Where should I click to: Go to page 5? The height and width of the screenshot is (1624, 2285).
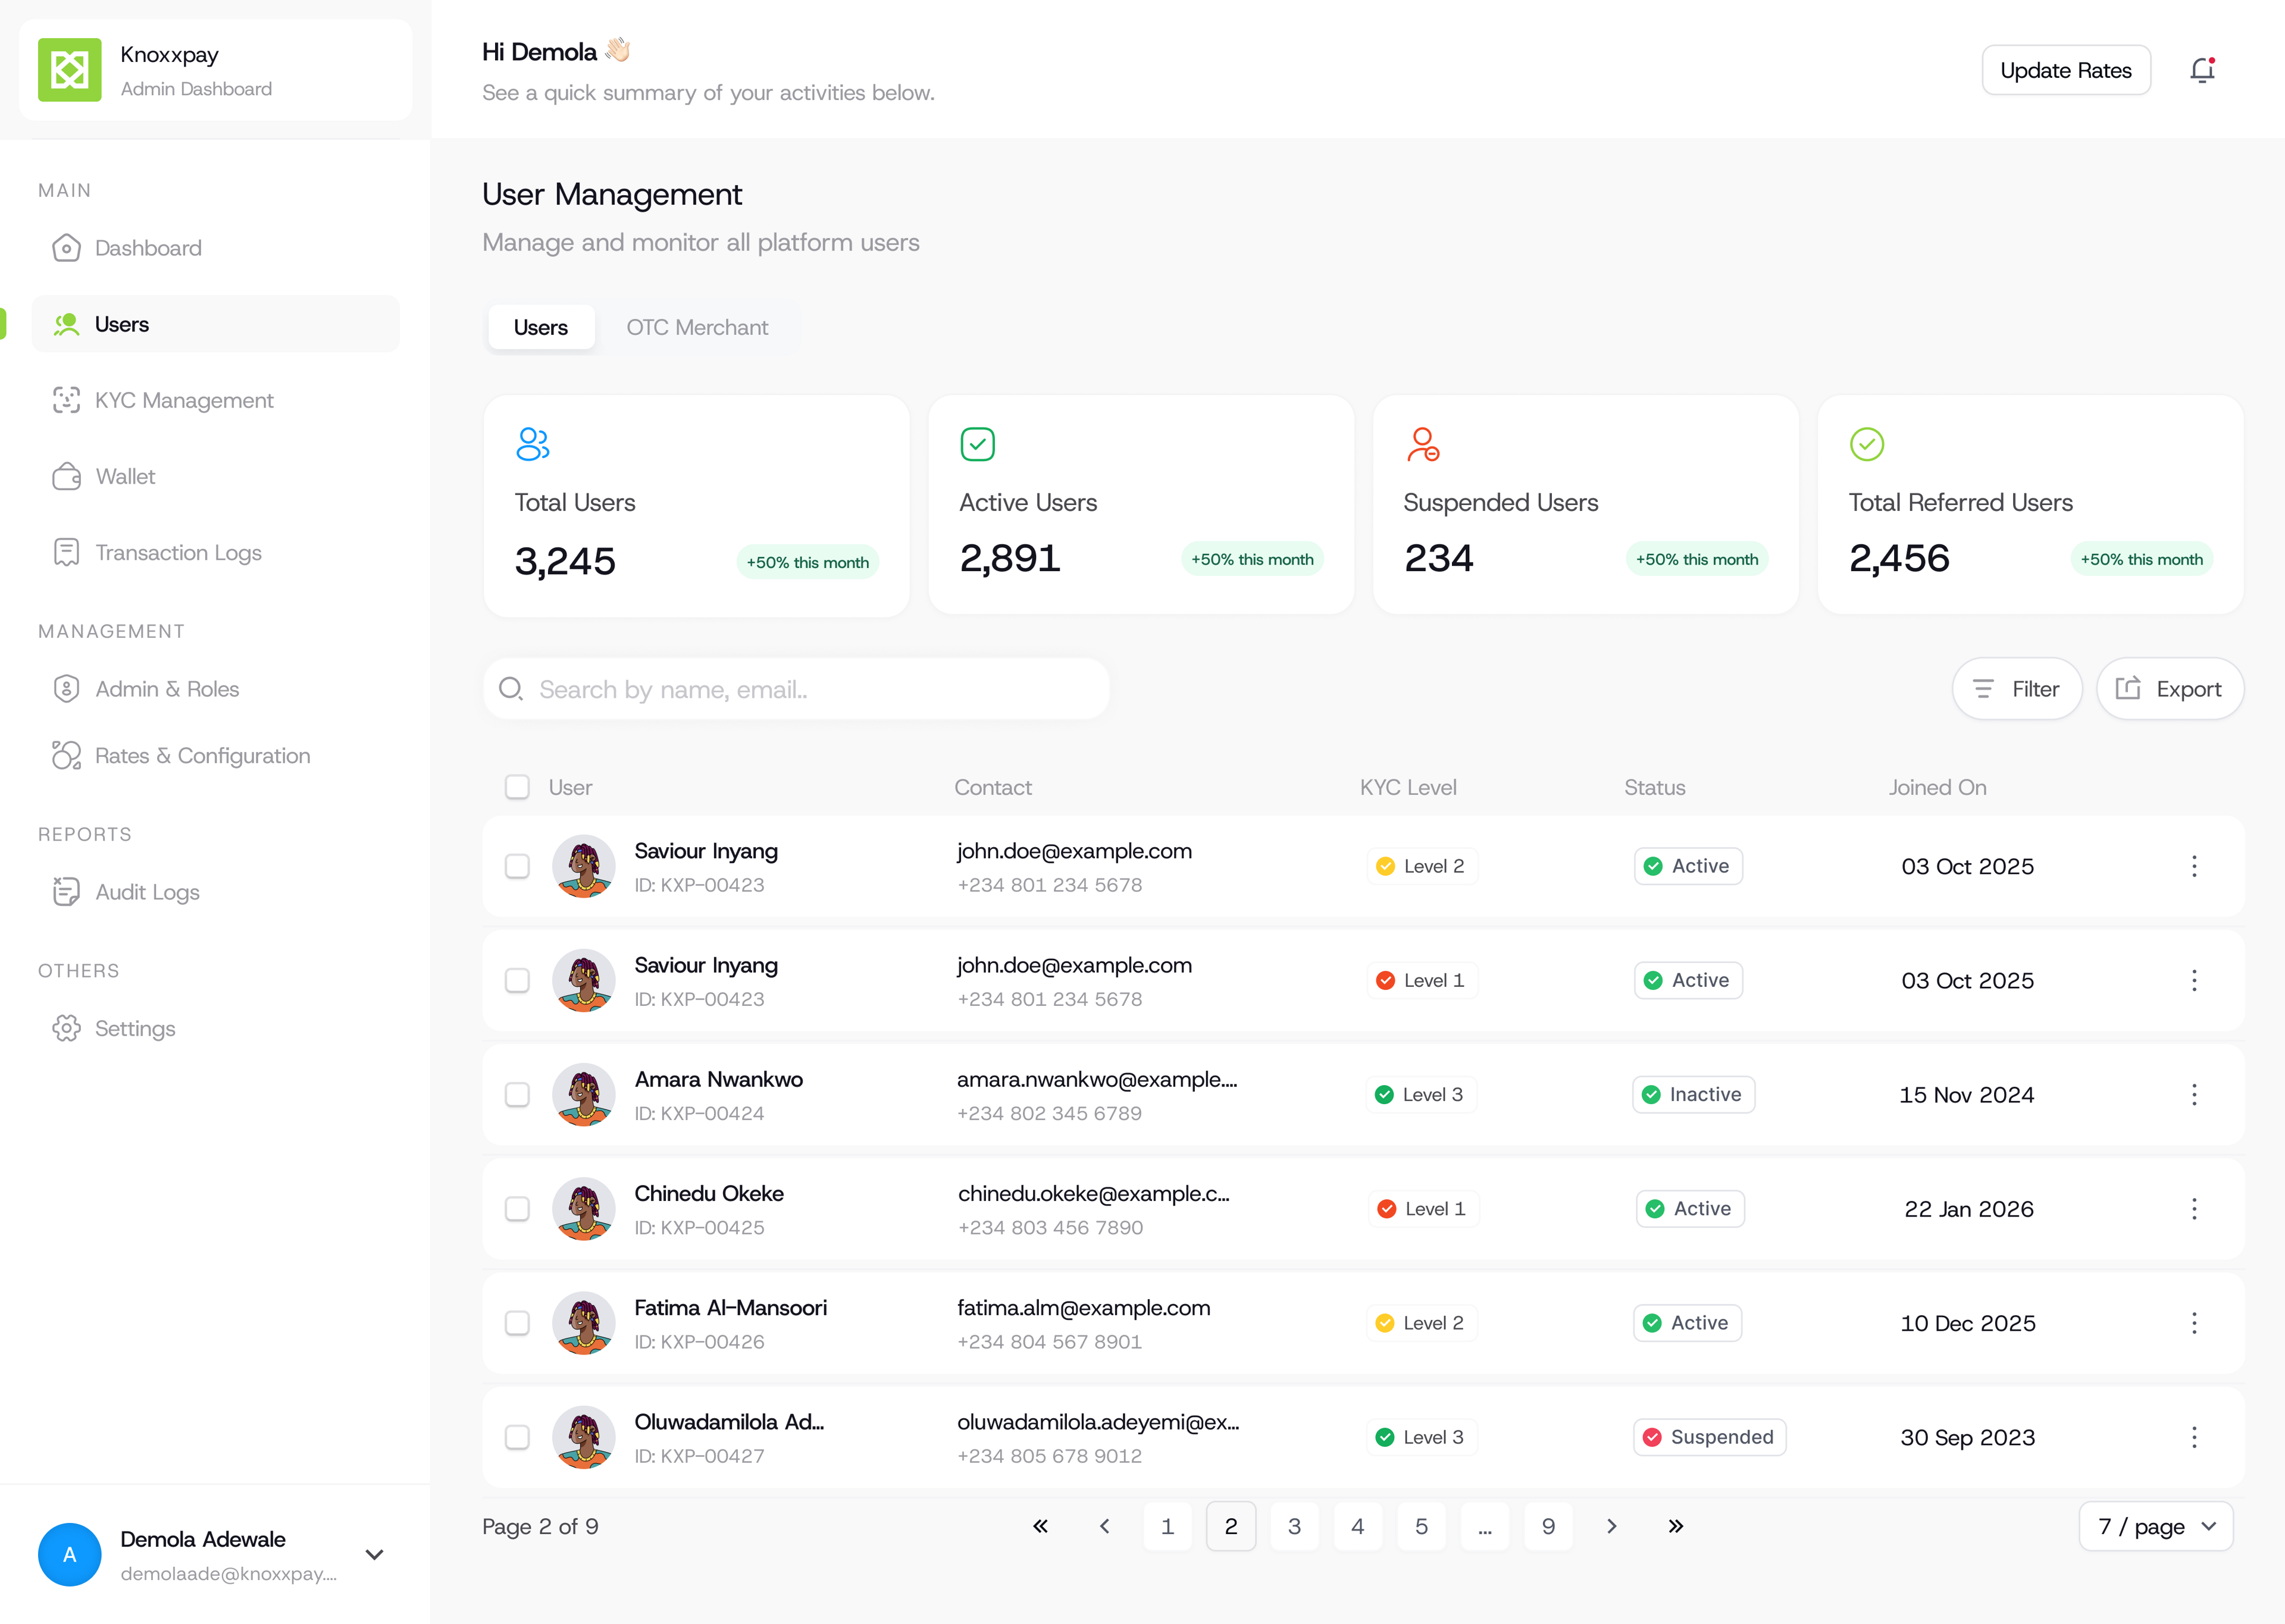[x=1421, y=1526]
